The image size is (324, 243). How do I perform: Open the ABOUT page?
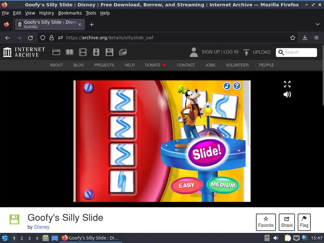(56, 65)
